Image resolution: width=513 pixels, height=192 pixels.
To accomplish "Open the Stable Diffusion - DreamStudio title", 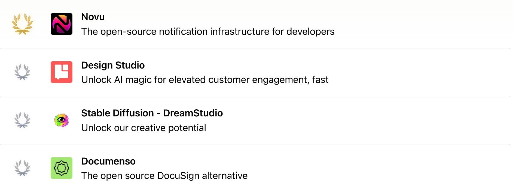I will click(x=152, y=113).
